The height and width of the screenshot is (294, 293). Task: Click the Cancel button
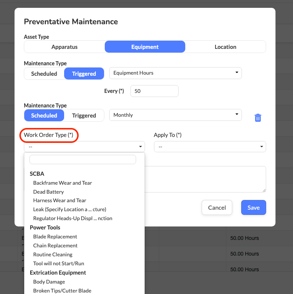tap(217, 208)
